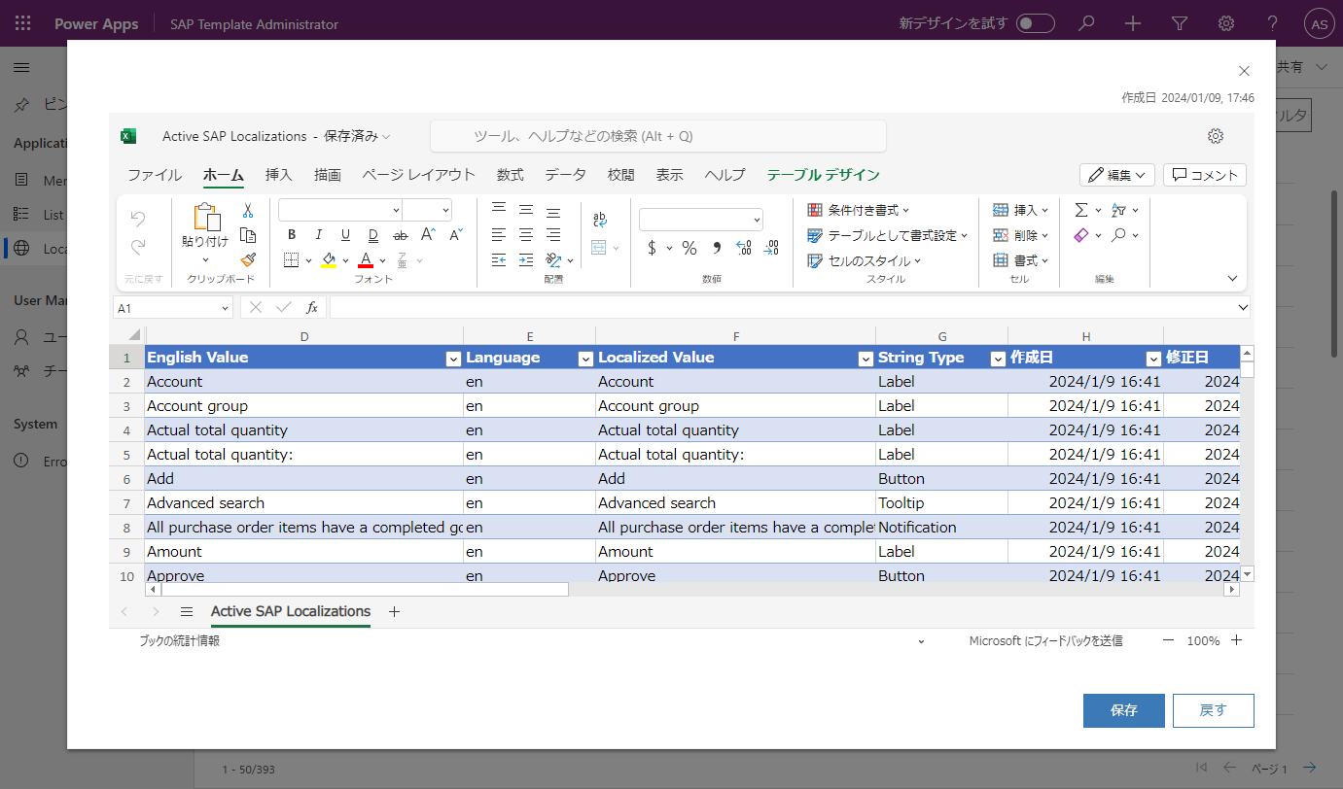This screenshot has width=1343, height=789.
Task: Switch to the 表示 ribbon tab
Action: (669, 175)
